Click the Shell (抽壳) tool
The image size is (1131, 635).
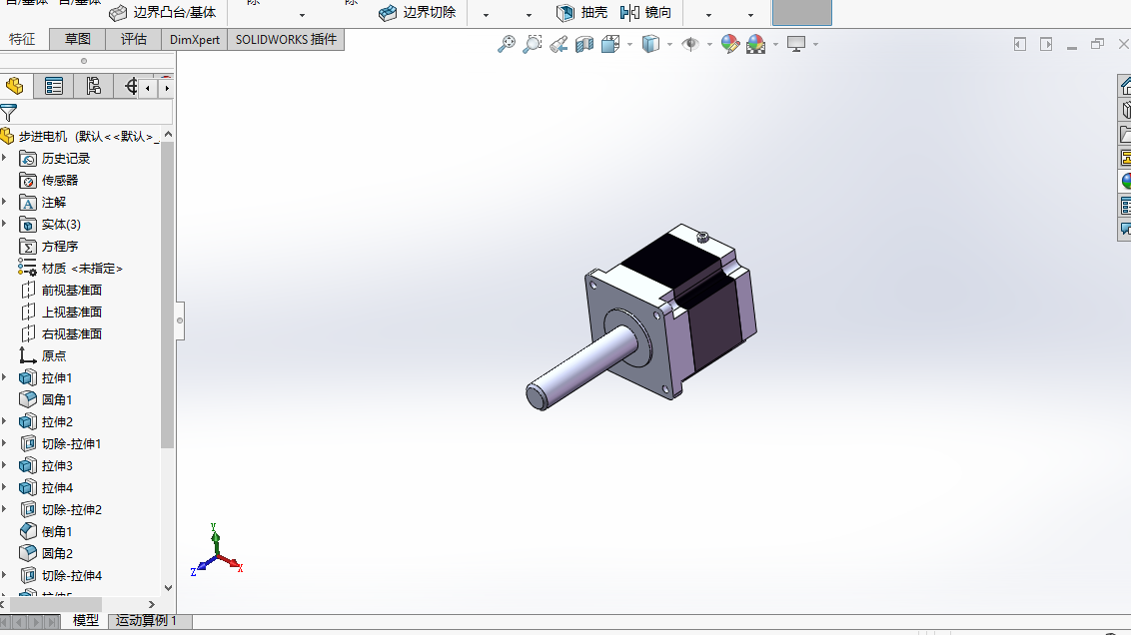(x=581, y=12)
